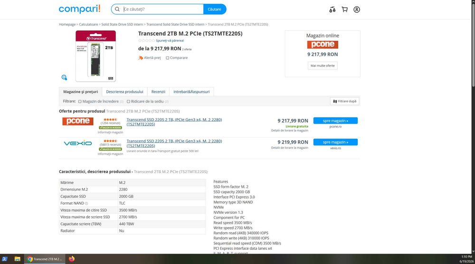Open PowerShell from the taskbar
This screenshot has height=264, width=475.
(x=5, y=259)
